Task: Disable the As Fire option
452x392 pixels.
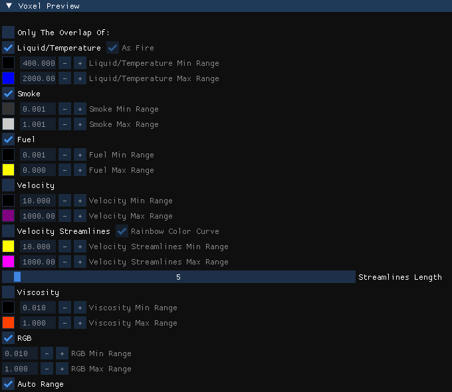Action: [x=113, y=48]
